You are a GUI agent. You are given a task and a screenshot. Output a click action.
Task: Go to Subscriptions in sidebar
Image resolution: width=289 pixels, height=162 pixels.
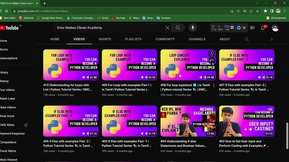(x=9, y=58)
